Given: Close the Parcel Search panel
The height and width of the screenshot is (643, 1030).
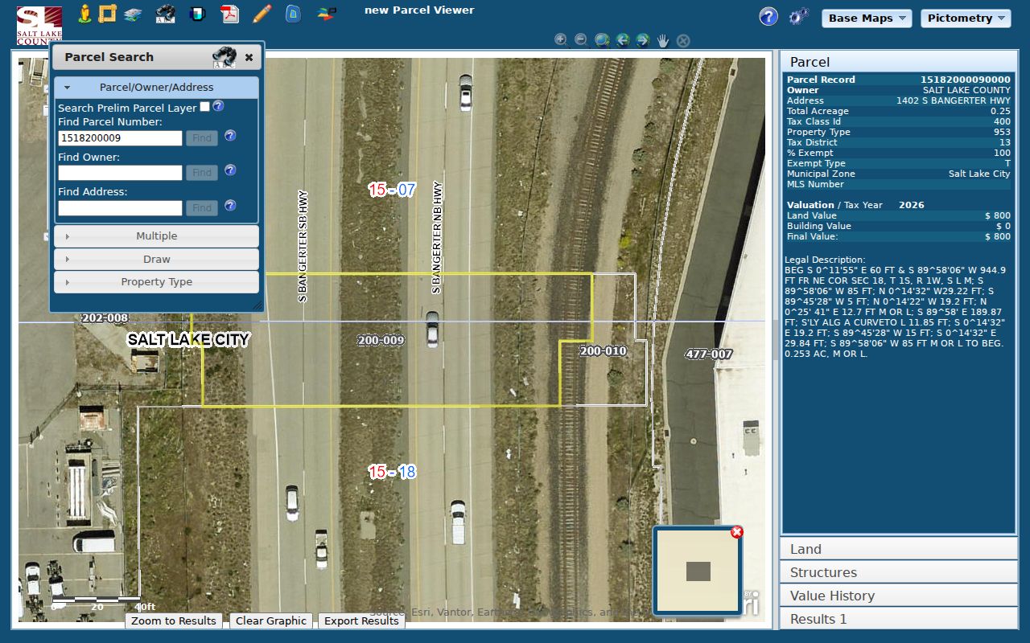Looking at the screenshot, I should 249,57.
